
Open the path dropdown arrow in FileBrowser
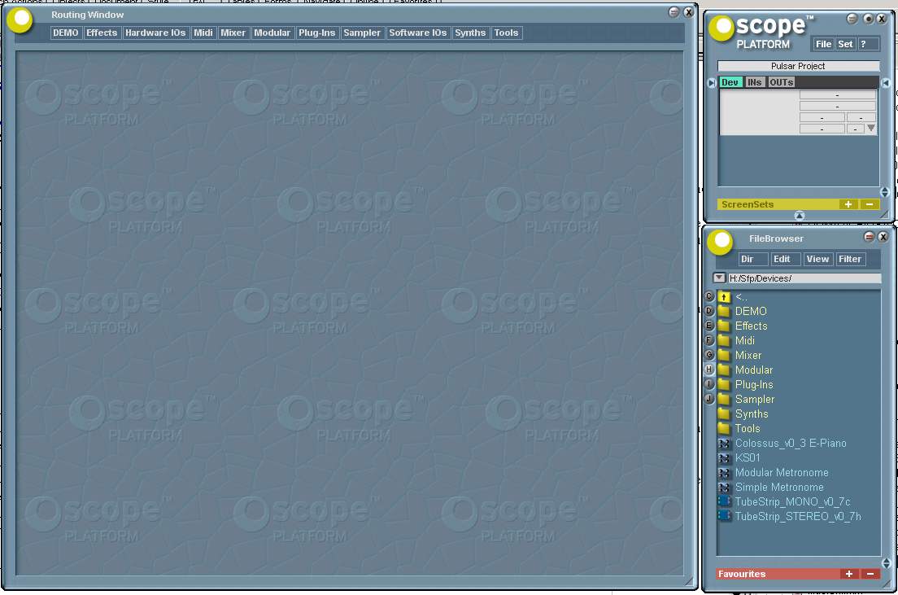(x=719, y=278)
